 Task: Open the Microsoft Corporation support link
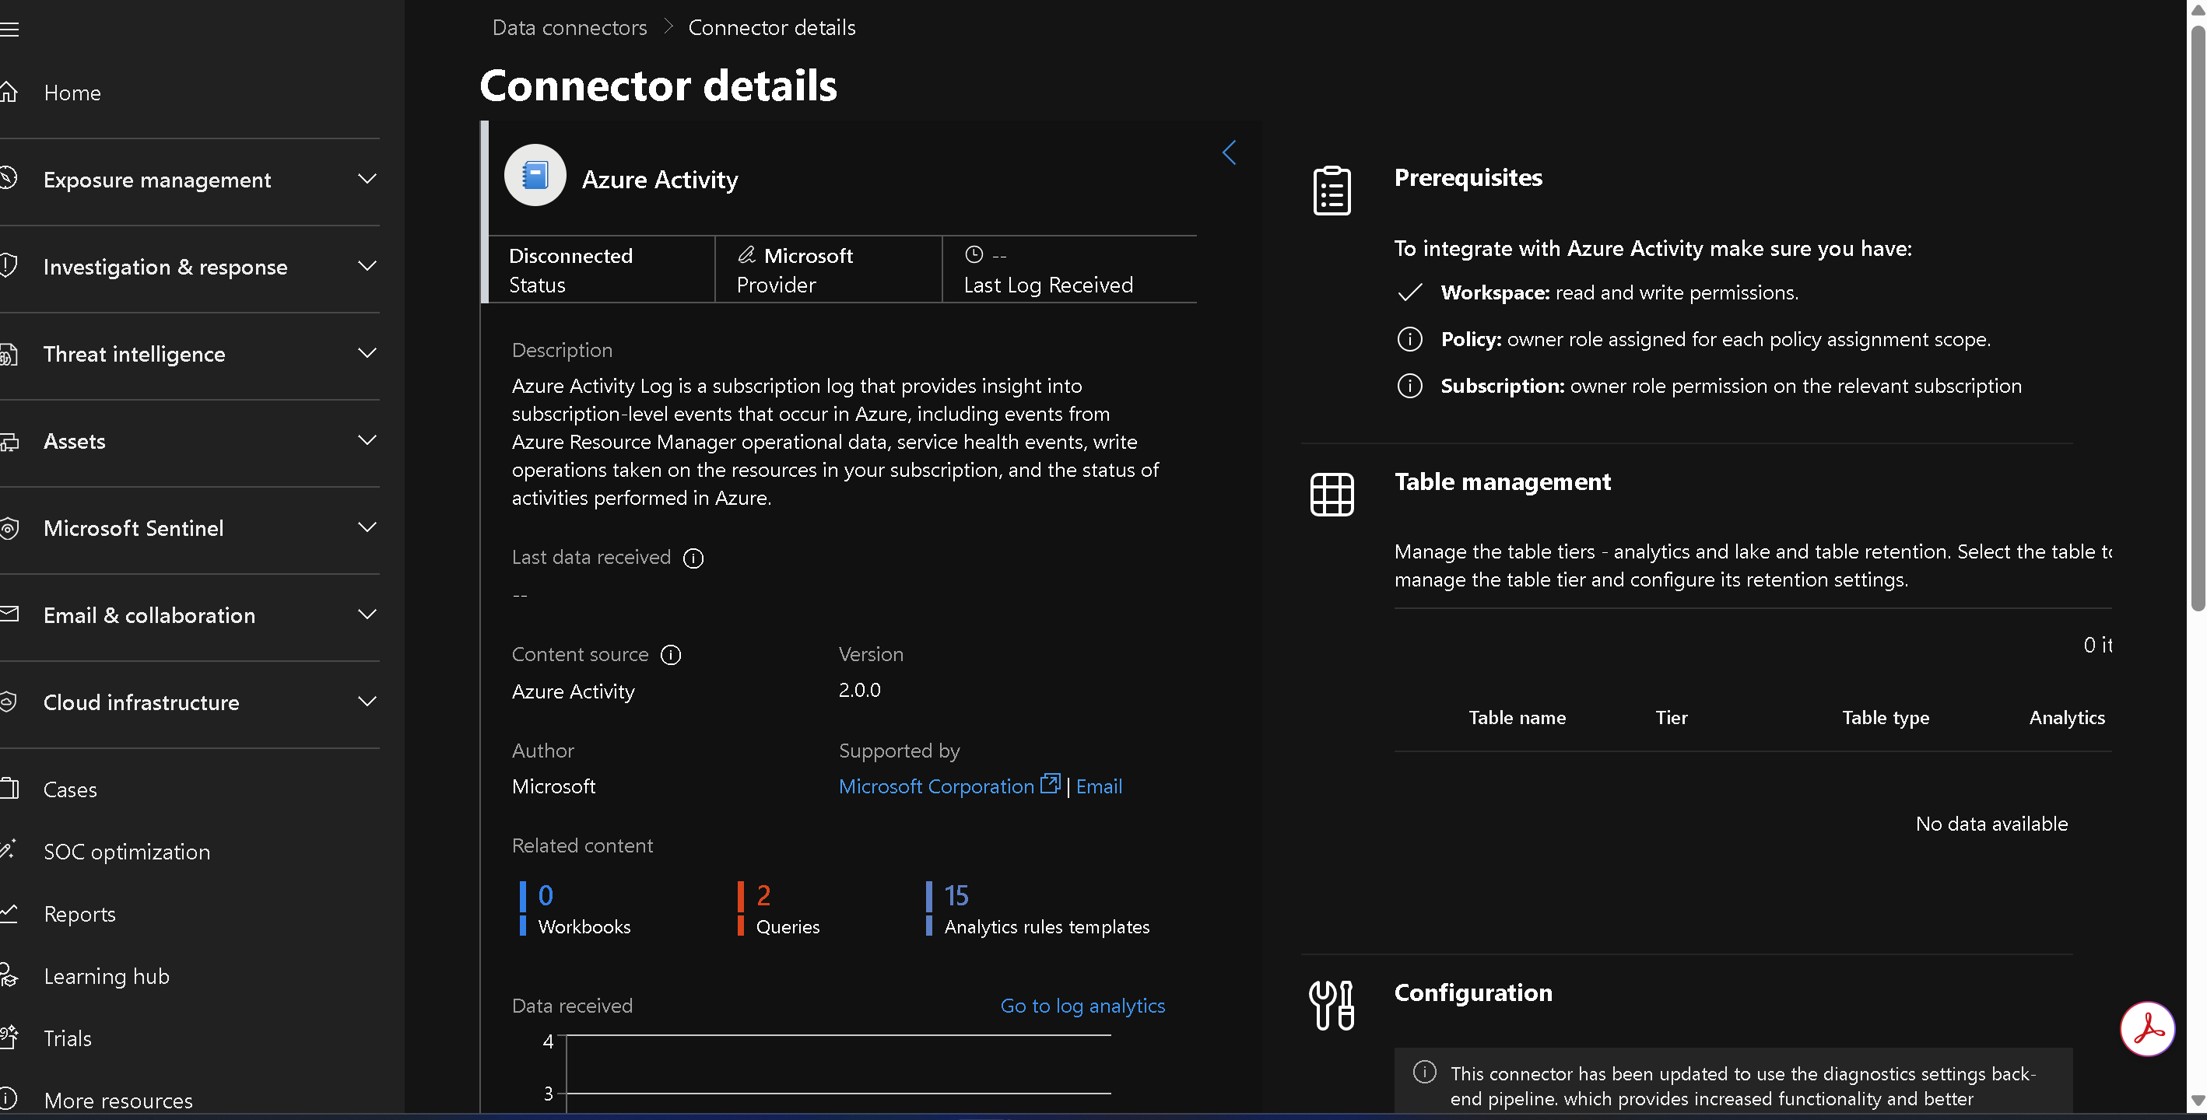(x=936, y=786)
